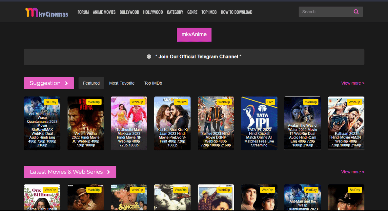Image resolution: width=388 pixels, height=211 pixels.
Task: Click View more next to Suggestion
Action: (x=353, y=83)
